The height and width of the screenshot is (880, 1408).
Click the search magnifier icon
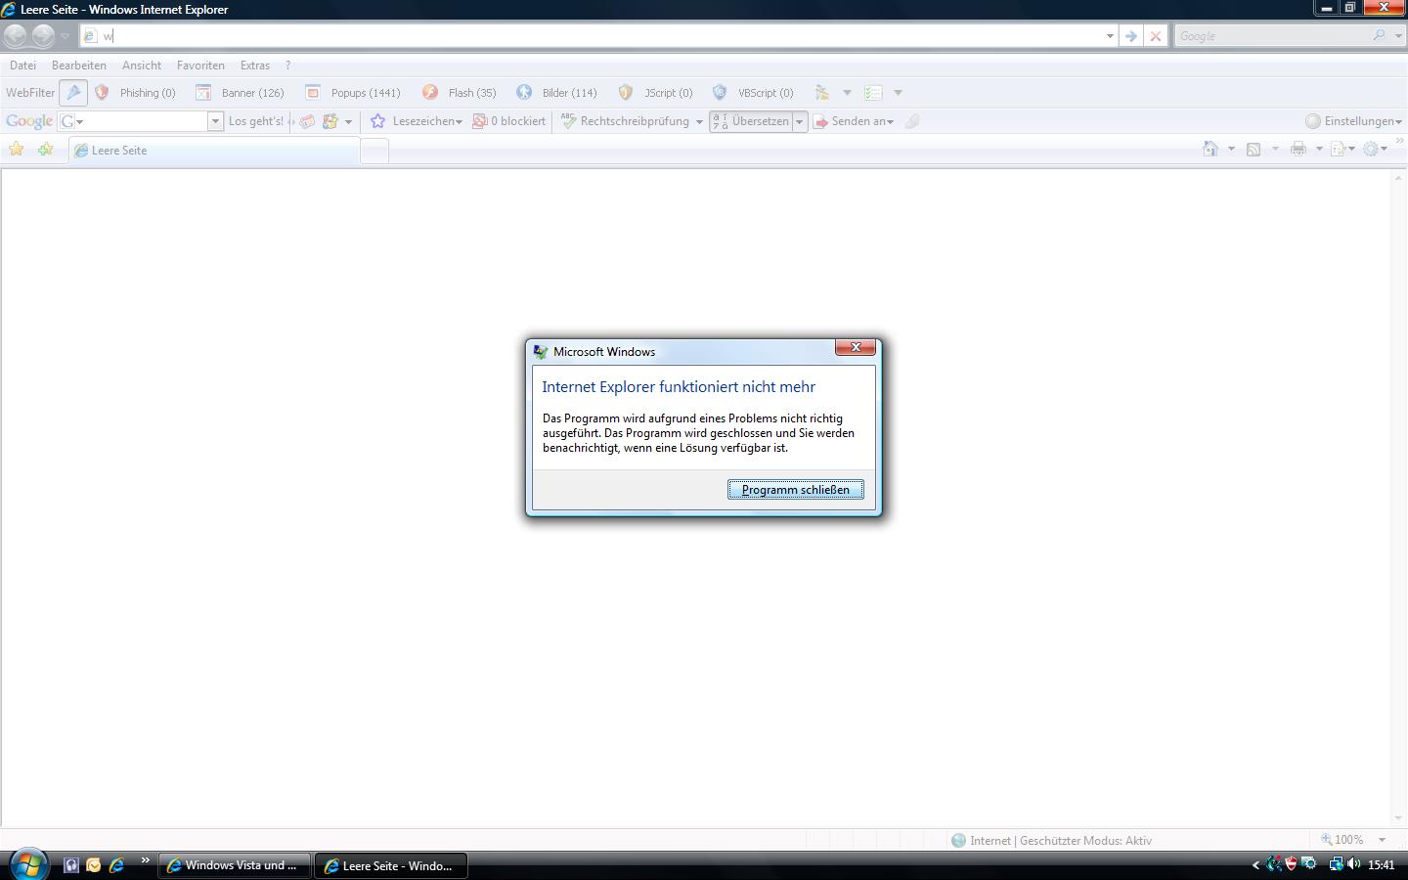point(1380,36)
